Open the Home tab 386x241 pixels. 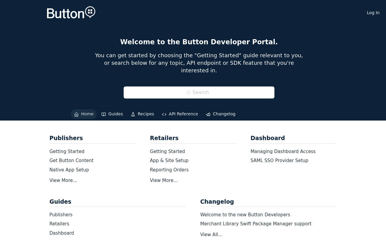(84, 114)
